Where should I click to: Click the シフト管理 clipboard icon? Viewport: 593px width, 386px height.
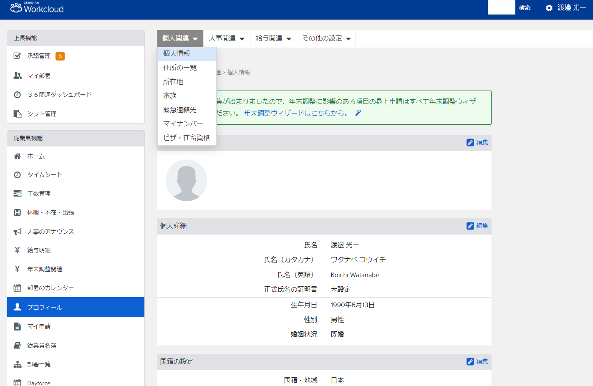[18, 114]
